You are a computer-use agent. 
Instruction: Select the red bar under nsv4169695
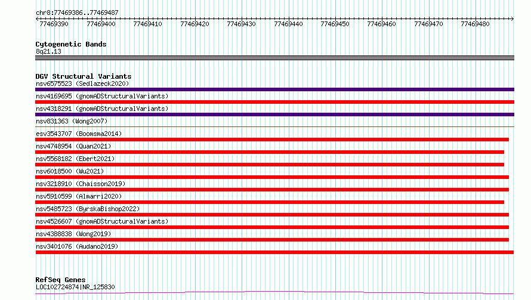[x=274, y=102]
